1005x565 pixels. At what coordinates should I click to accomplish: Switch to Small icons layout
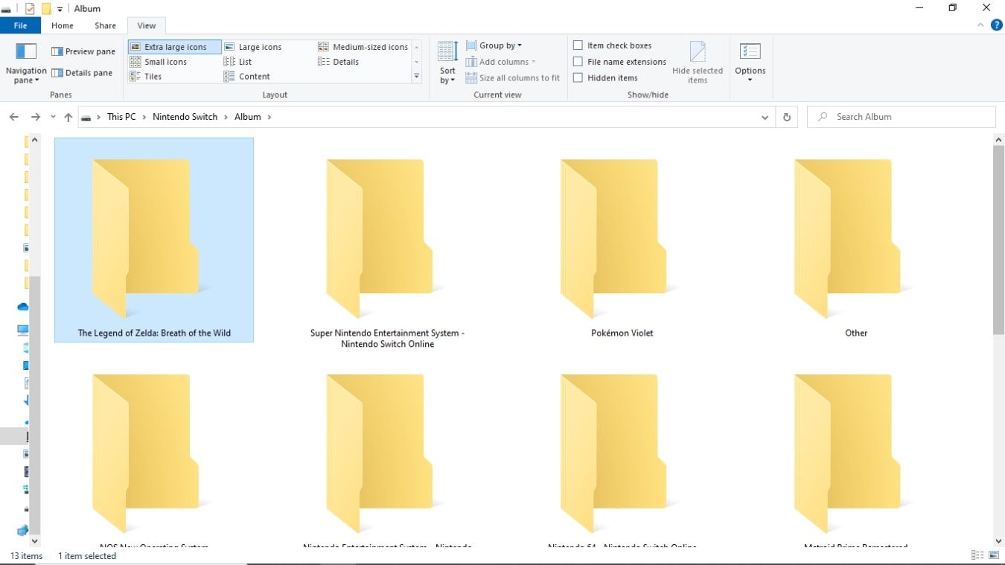159,62
